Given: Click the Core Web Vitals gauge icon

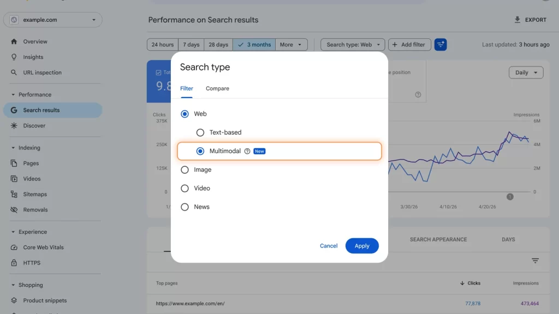Looking at the screenshot, I should [x=14, y=247].
